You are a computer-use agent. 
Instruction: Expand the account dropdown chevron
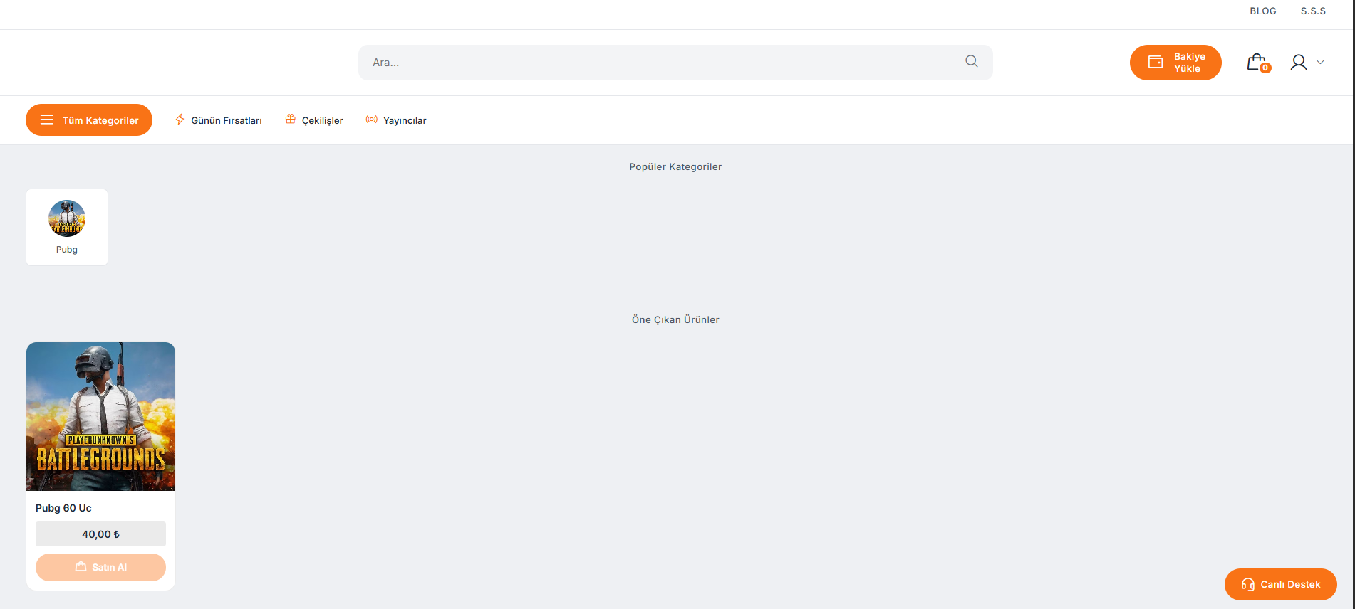(1320, 62)
